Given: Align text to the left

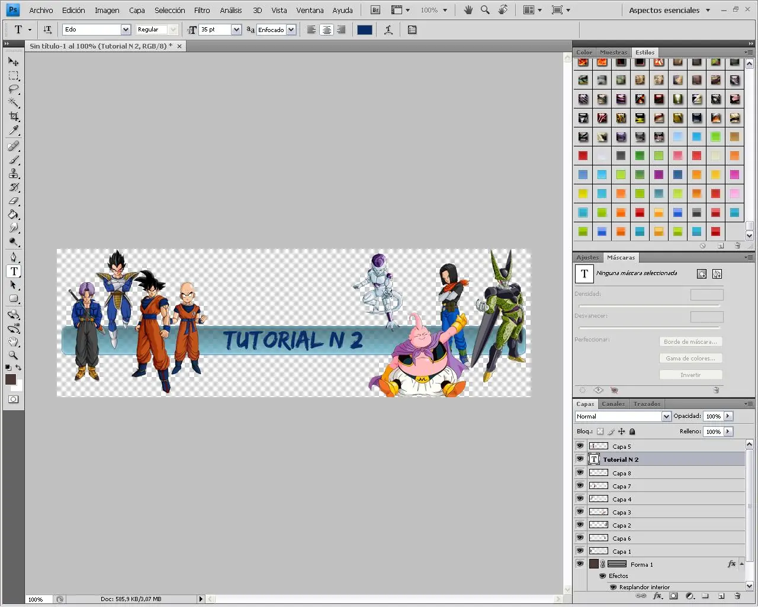Looking at the screenshot, I should tap(311, 30).
